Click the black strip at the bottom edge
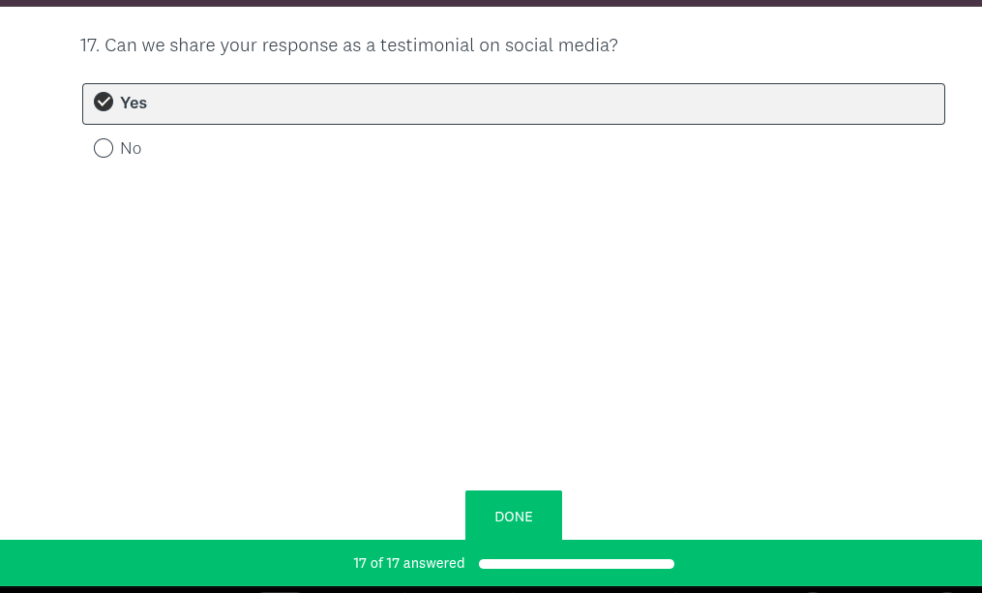The height and width of the screenshot is (593, 982). click(491, 589)
